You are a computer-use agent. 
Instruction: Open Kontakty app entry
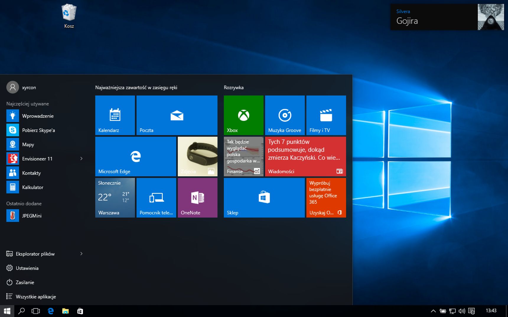pyautogui.click(x=44, y=173)
